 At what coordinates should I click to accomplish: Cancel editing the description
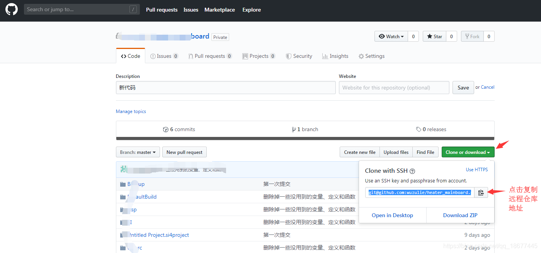point(488,87)
